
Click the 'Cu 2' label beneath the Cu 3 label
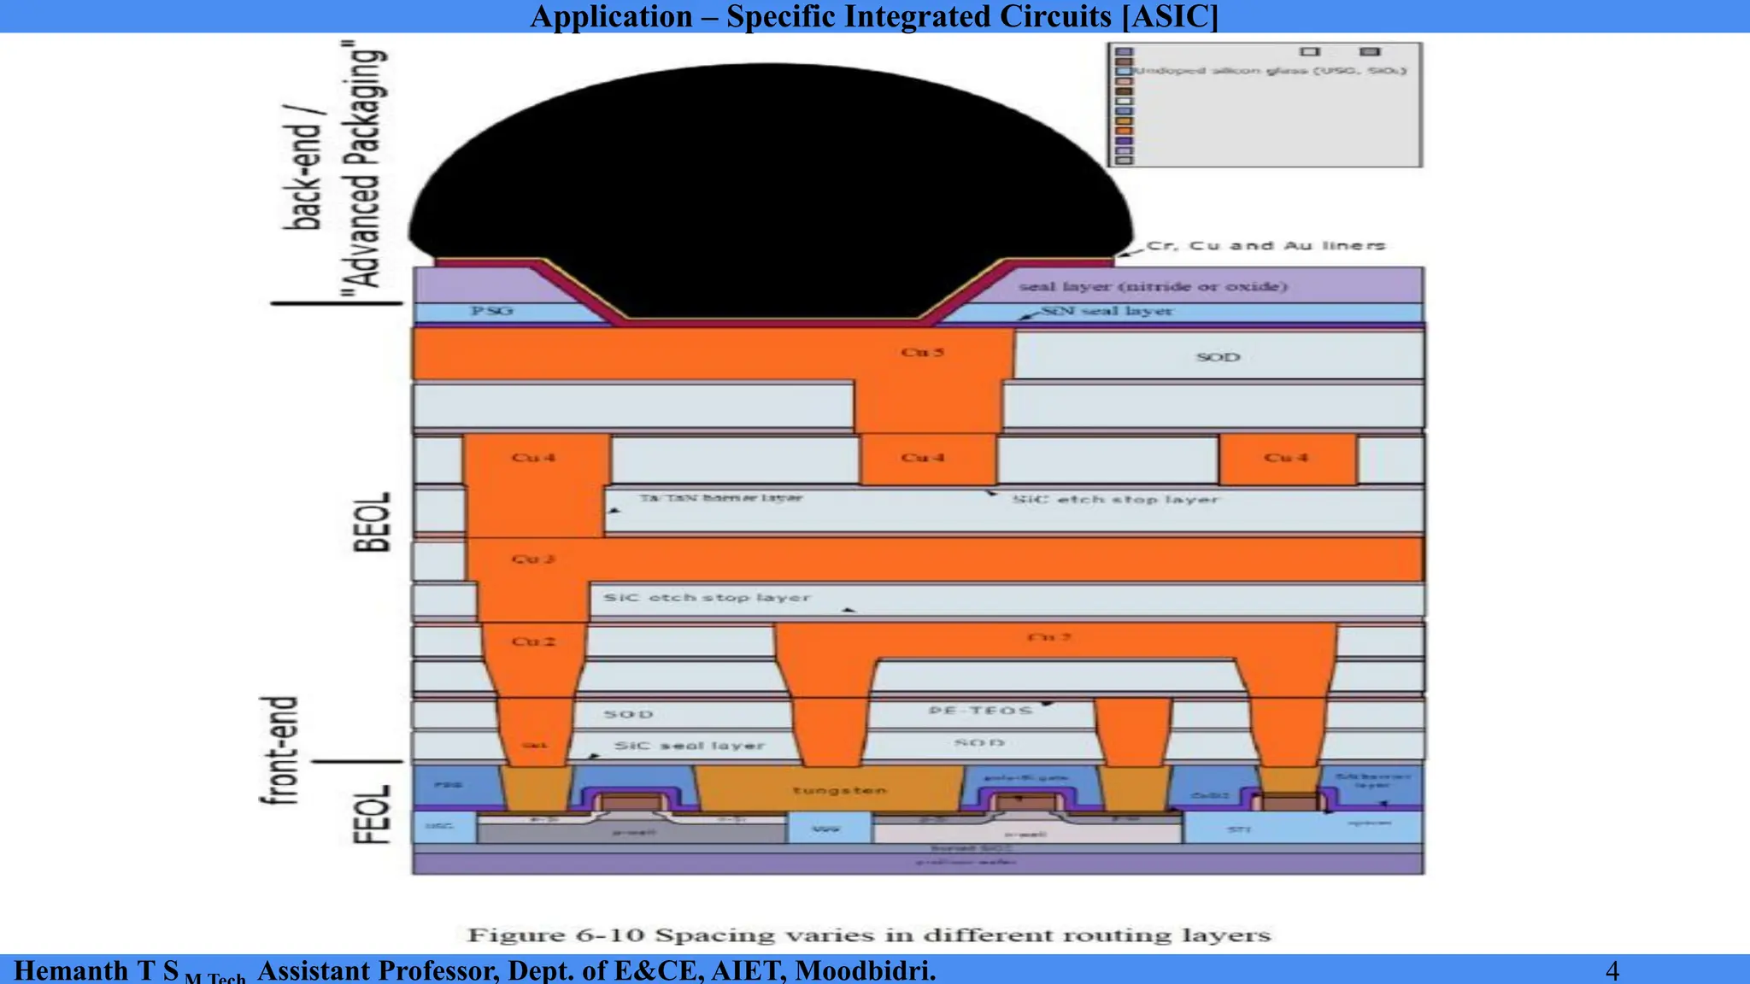point(533,641)
